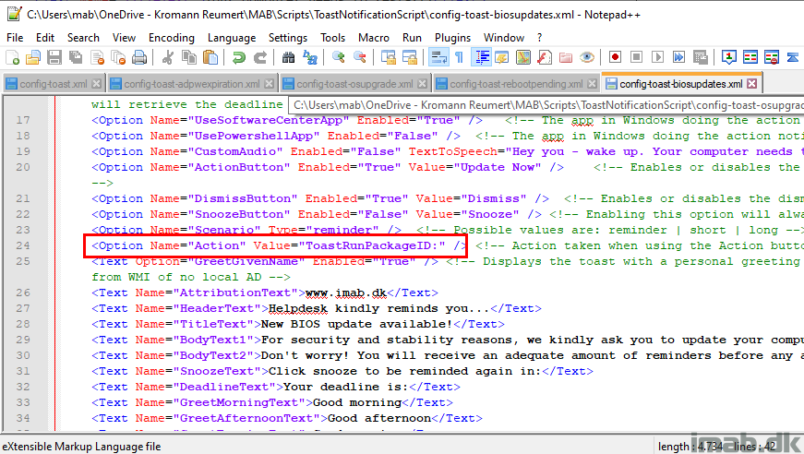The width and height of the screenshot is (804, 454).
Task: Open the View menu
Action: pos(124,38)
